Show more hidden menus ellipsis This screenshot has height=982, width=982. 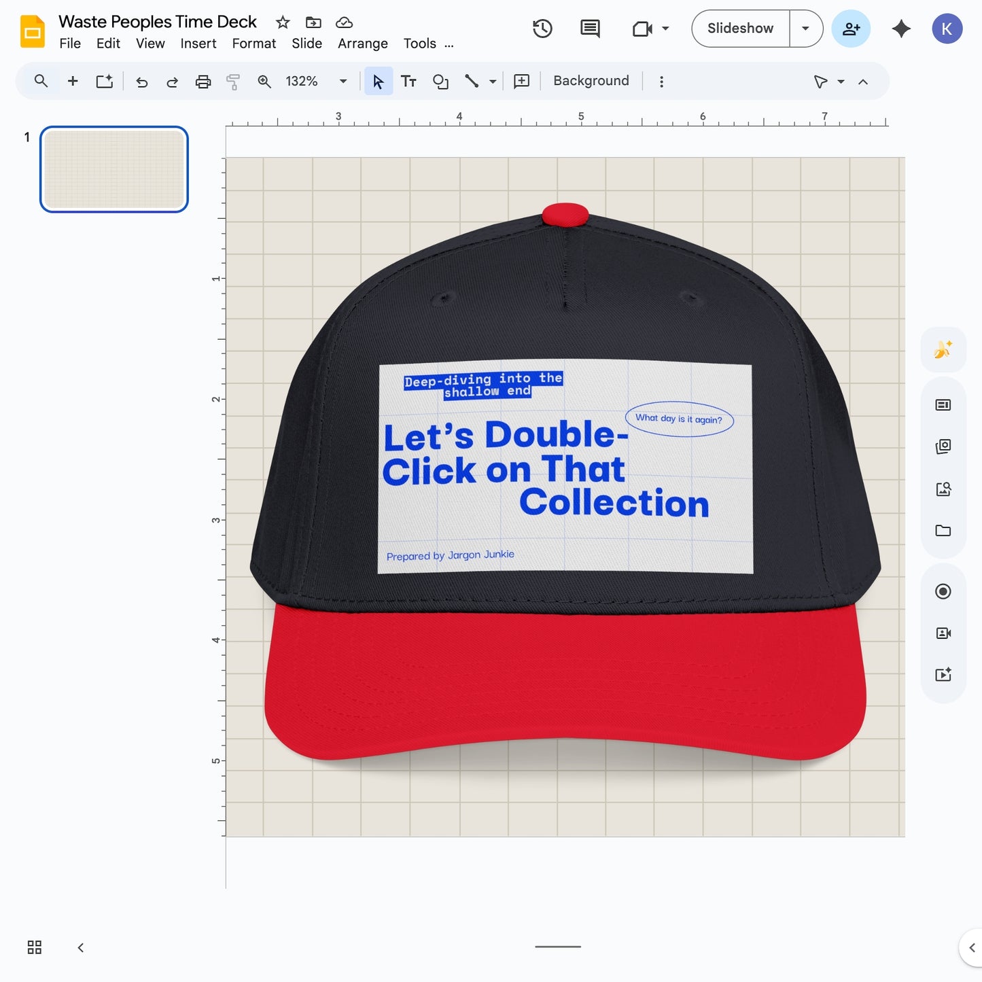coord(449,45)
